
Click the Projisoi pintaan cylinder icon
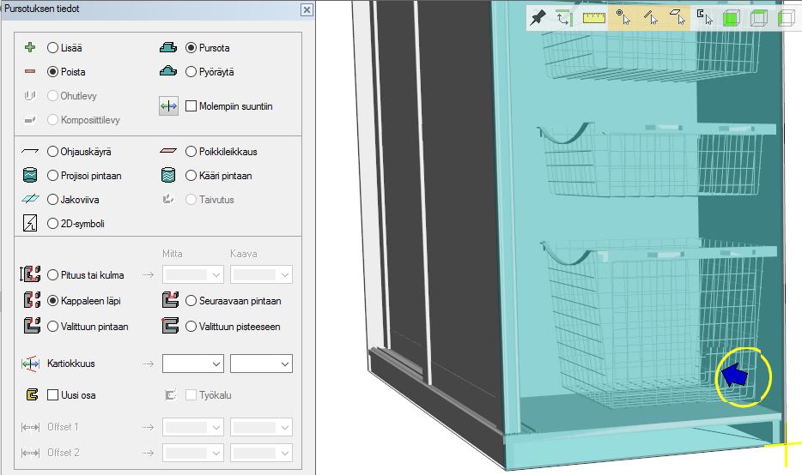30,175
